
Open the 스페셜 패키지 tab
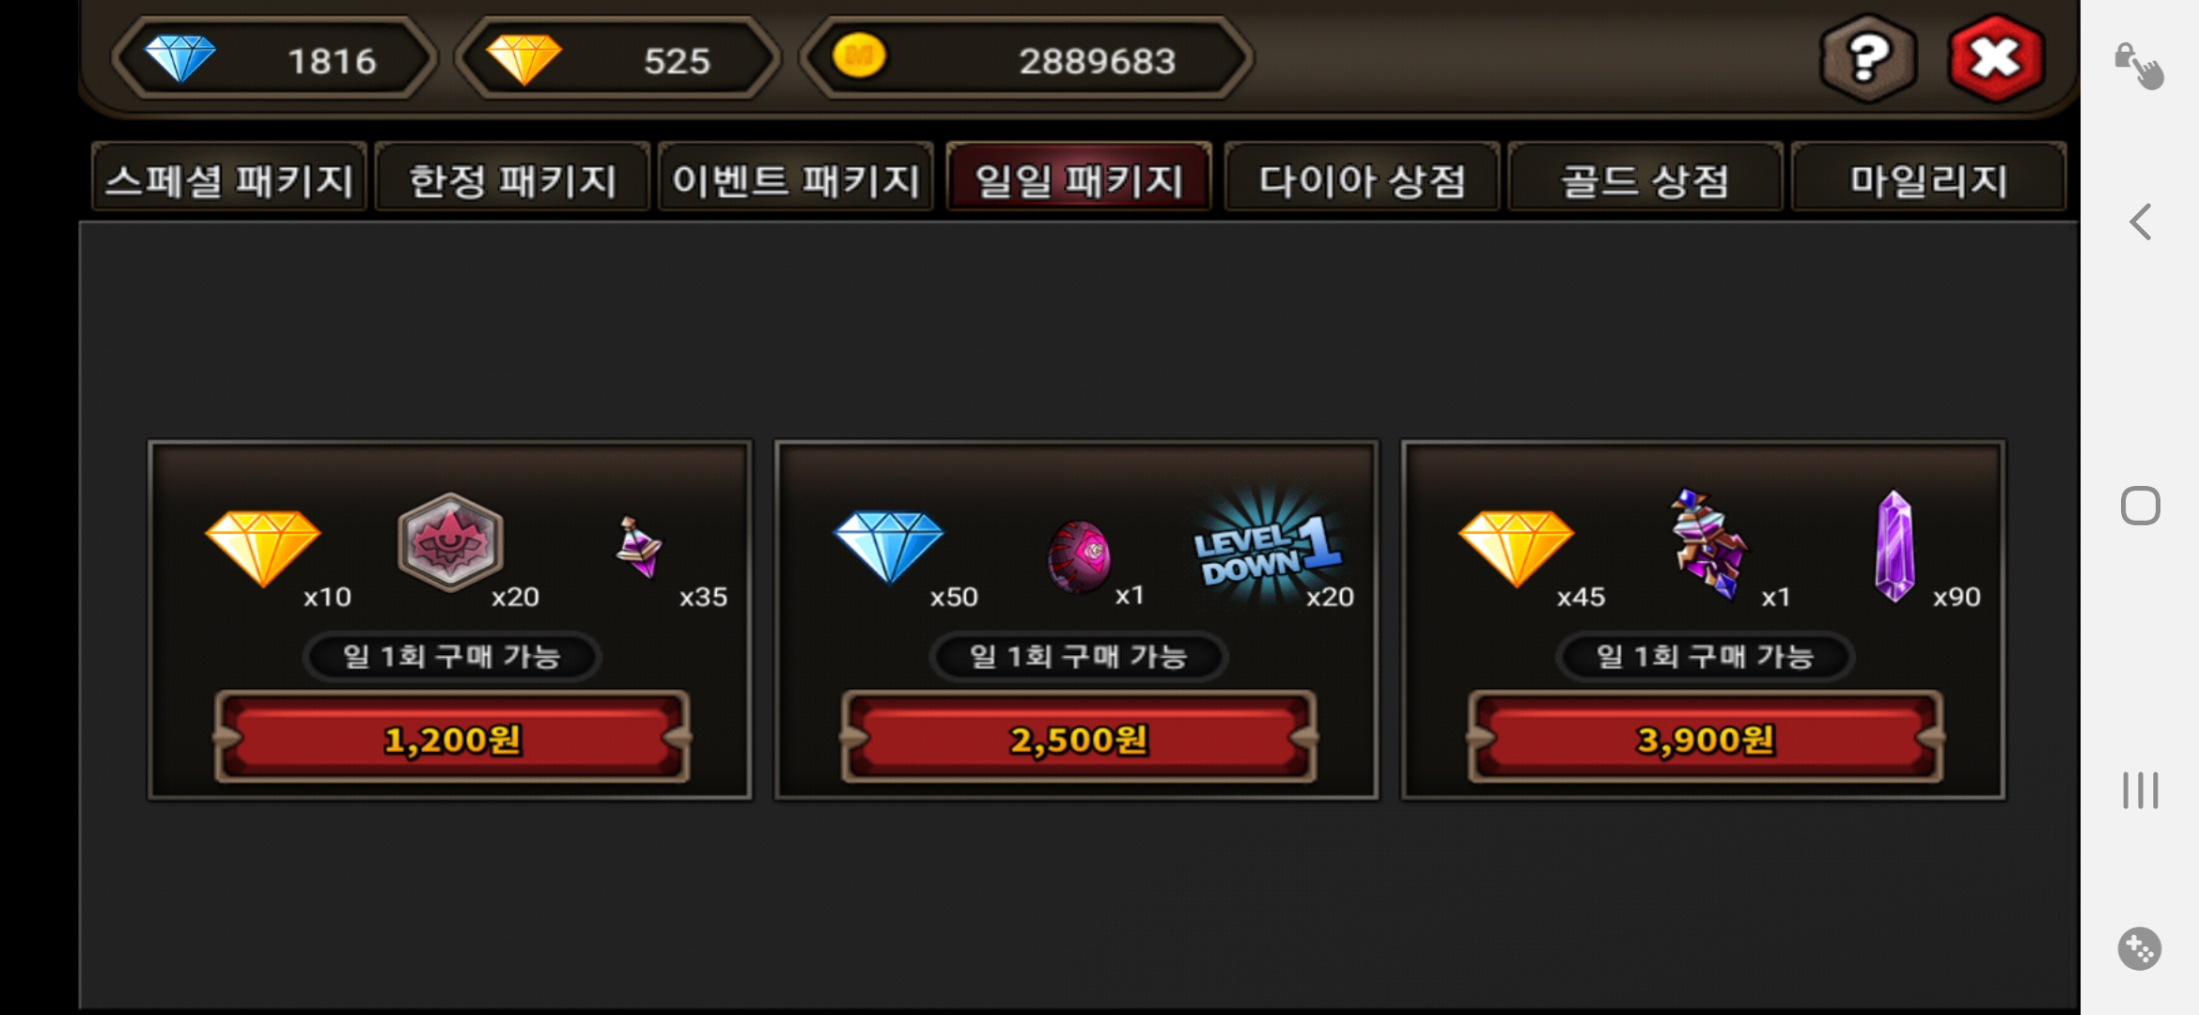click(x=229, y=179)
